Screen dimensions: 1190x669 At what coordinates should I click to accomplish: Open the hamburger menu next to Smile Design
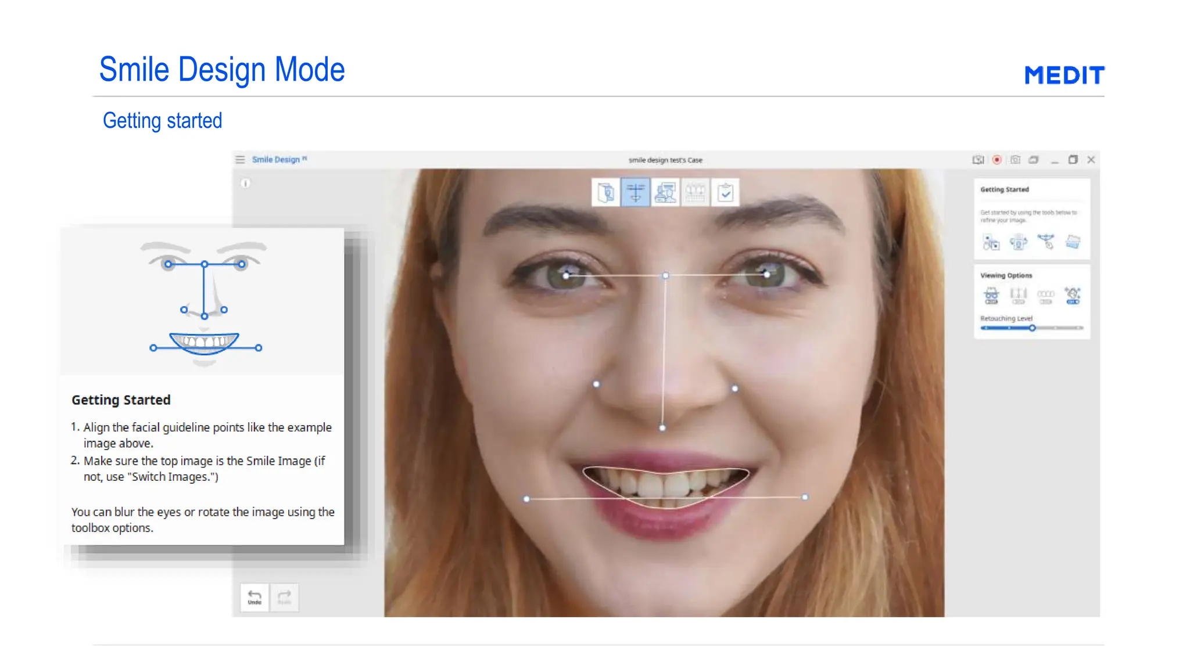pyautogui.click(x=240, y=160)
